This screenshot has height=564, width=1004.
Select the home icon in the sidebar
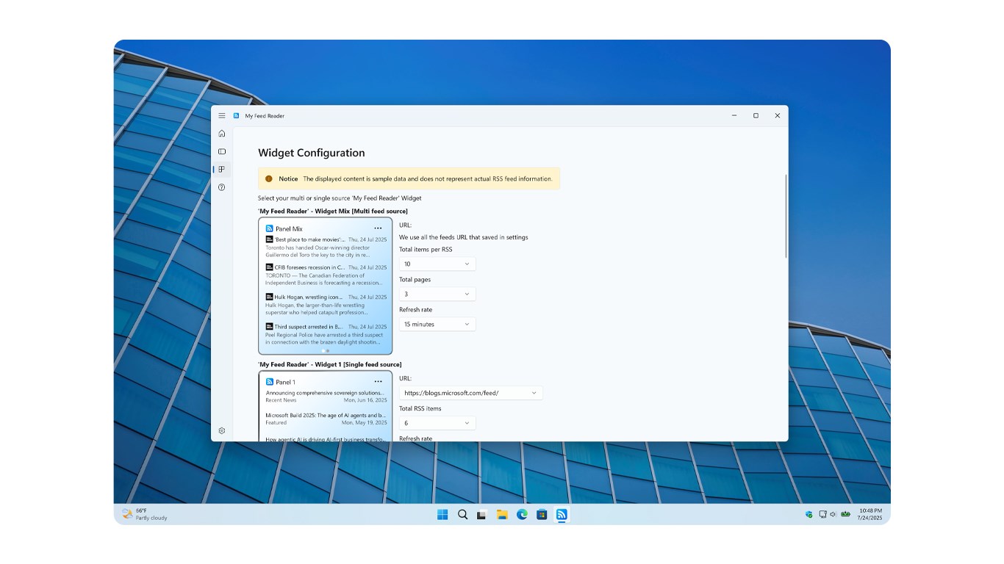[221, 133]
